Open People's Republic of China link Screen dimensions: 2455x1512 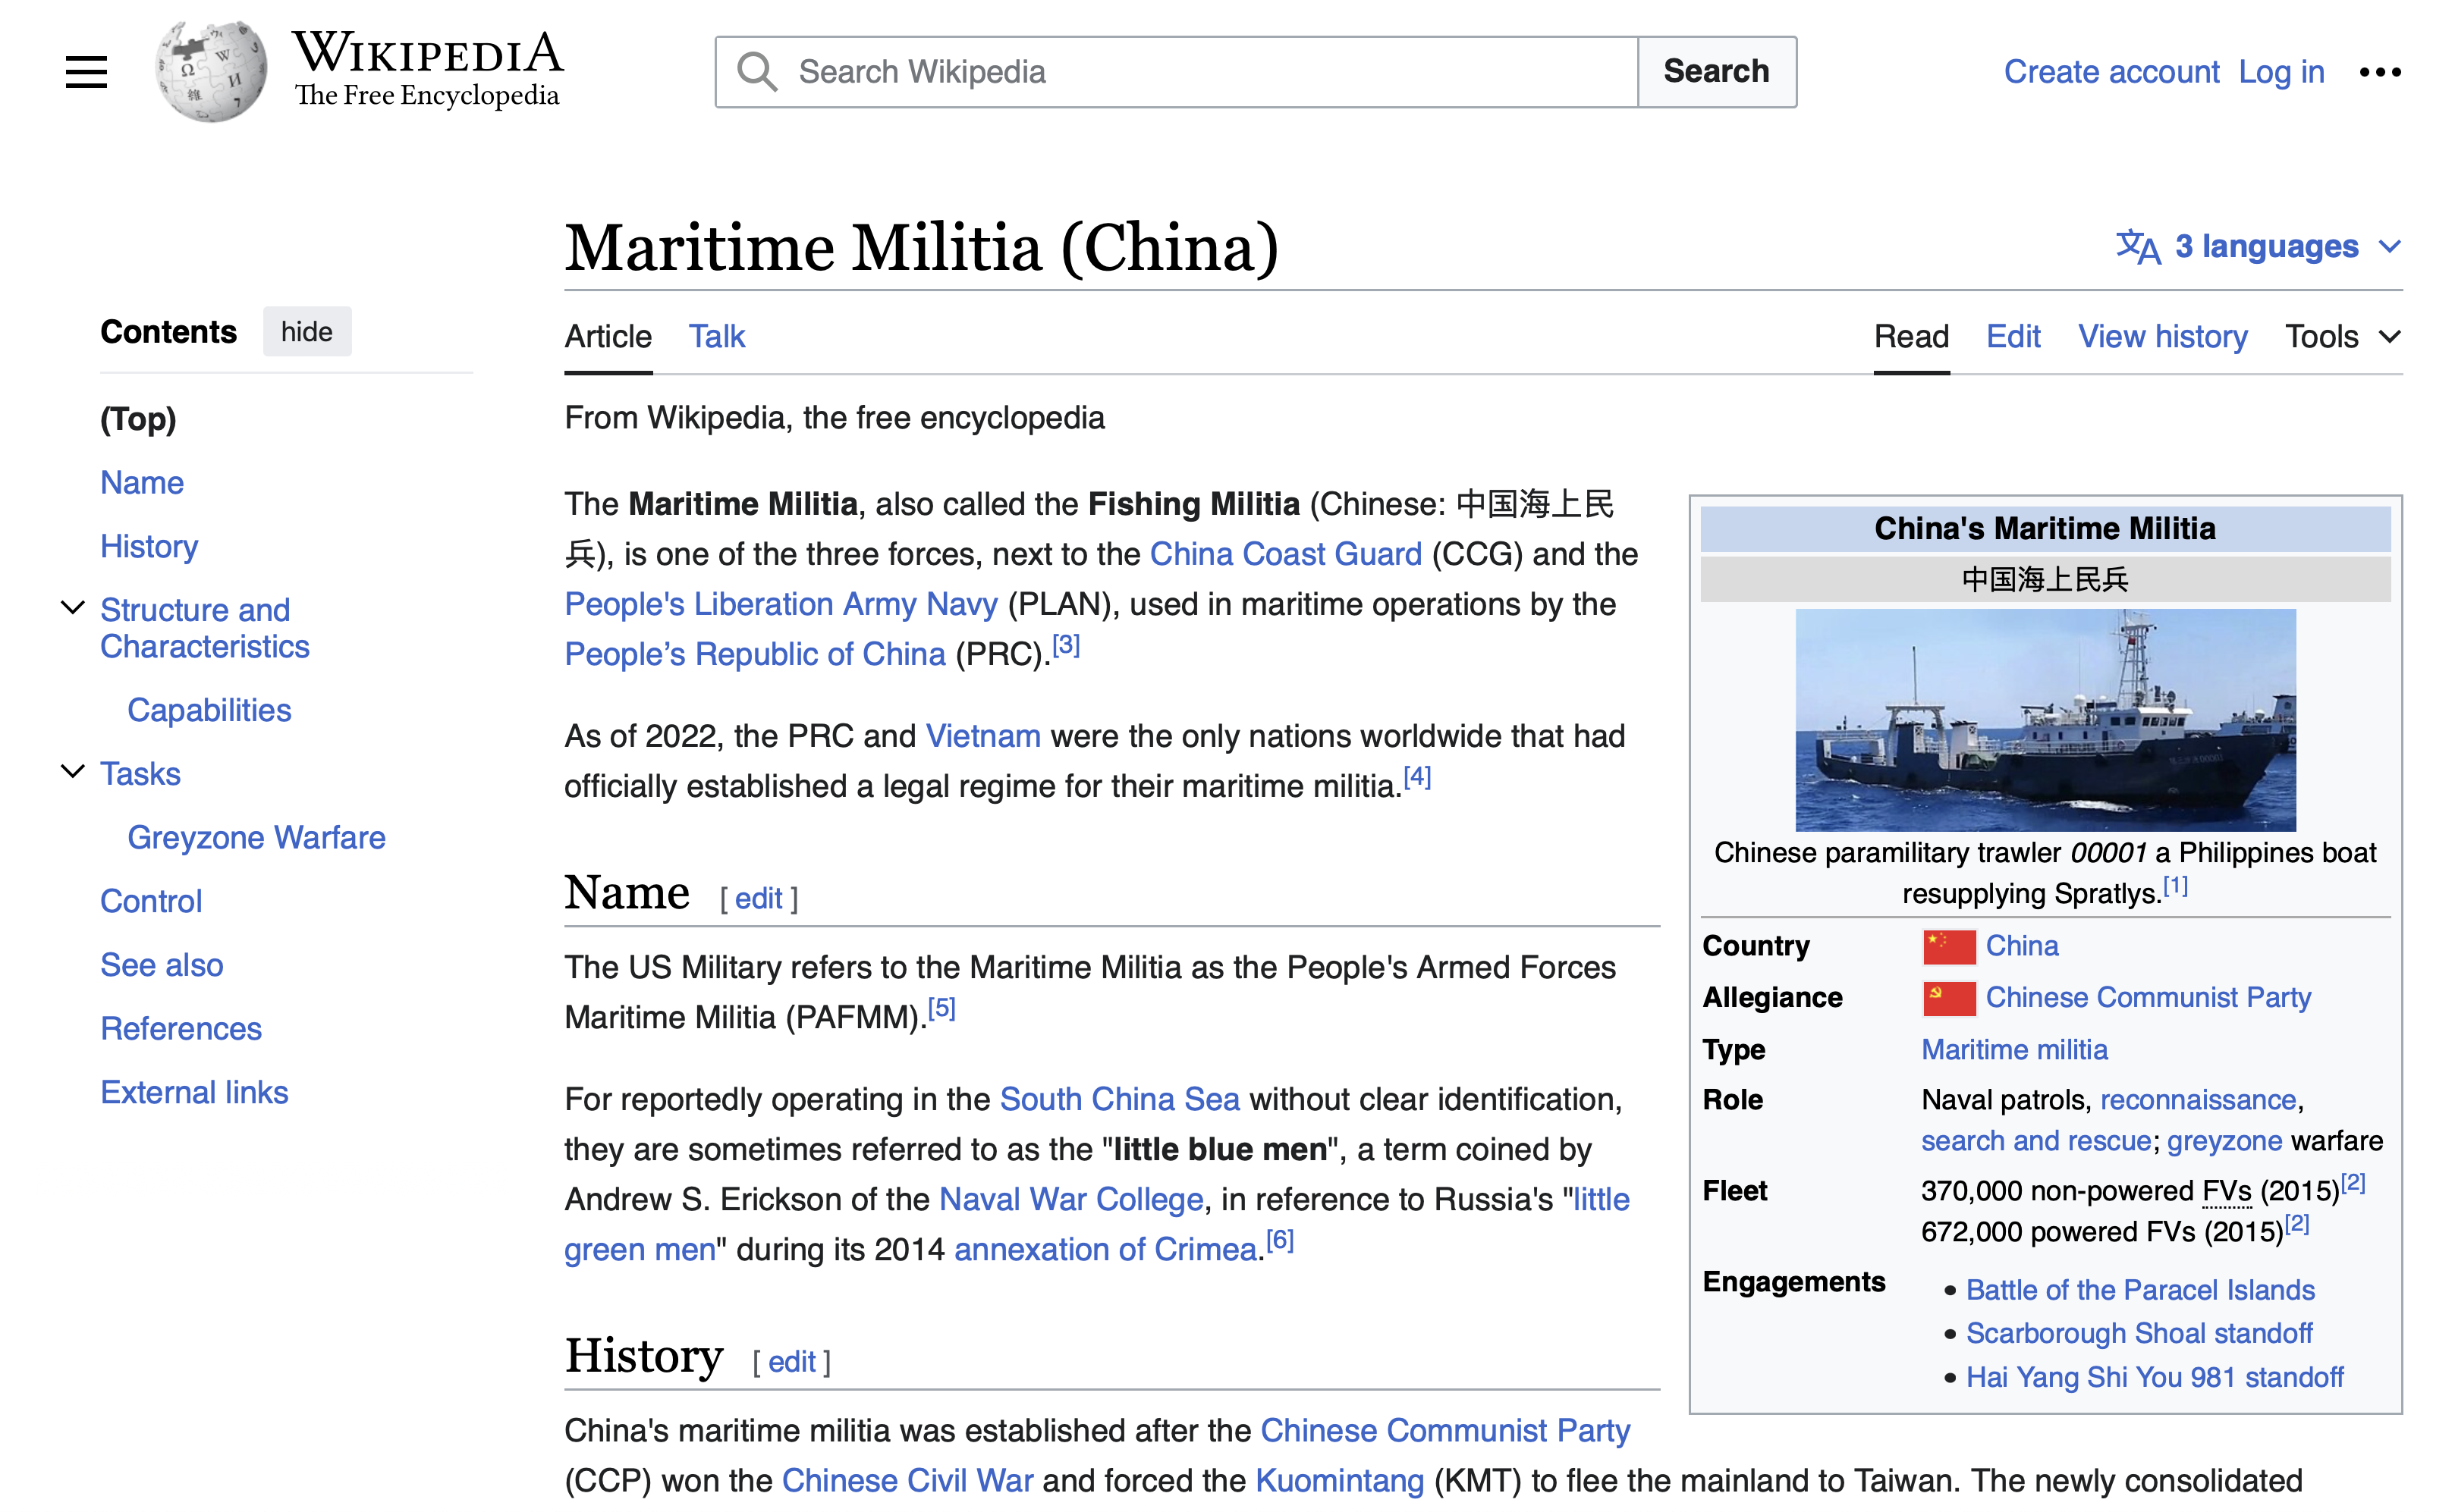click(x=754, y=654)
